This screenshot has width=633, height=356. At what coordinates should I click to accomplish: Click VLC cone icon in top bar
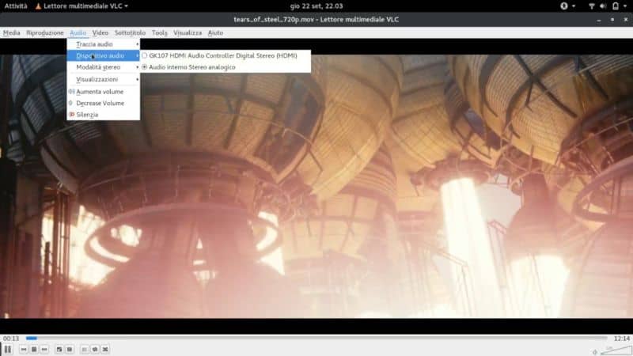(38, 6)
